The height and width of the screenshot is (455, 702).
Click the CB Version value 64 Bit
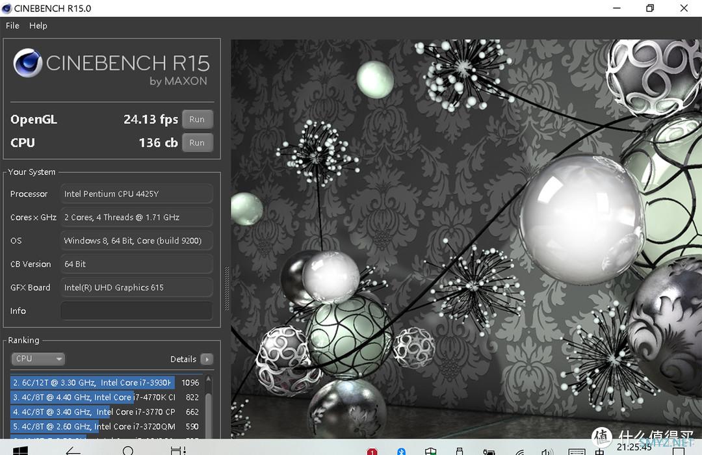pos(136,264)
